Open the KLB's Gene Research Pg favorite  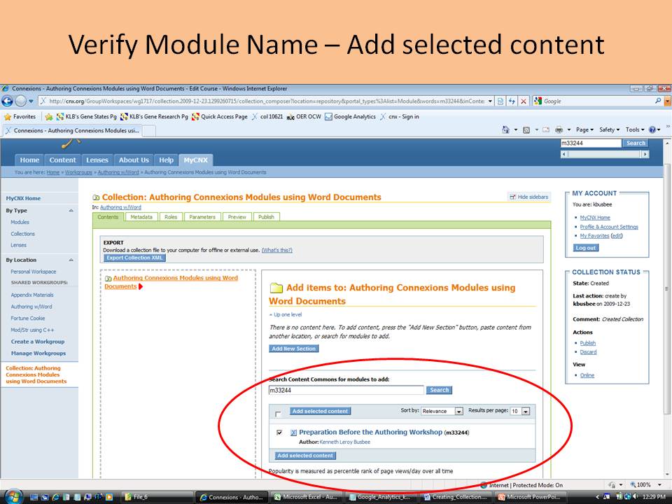(x=154, y=117)
